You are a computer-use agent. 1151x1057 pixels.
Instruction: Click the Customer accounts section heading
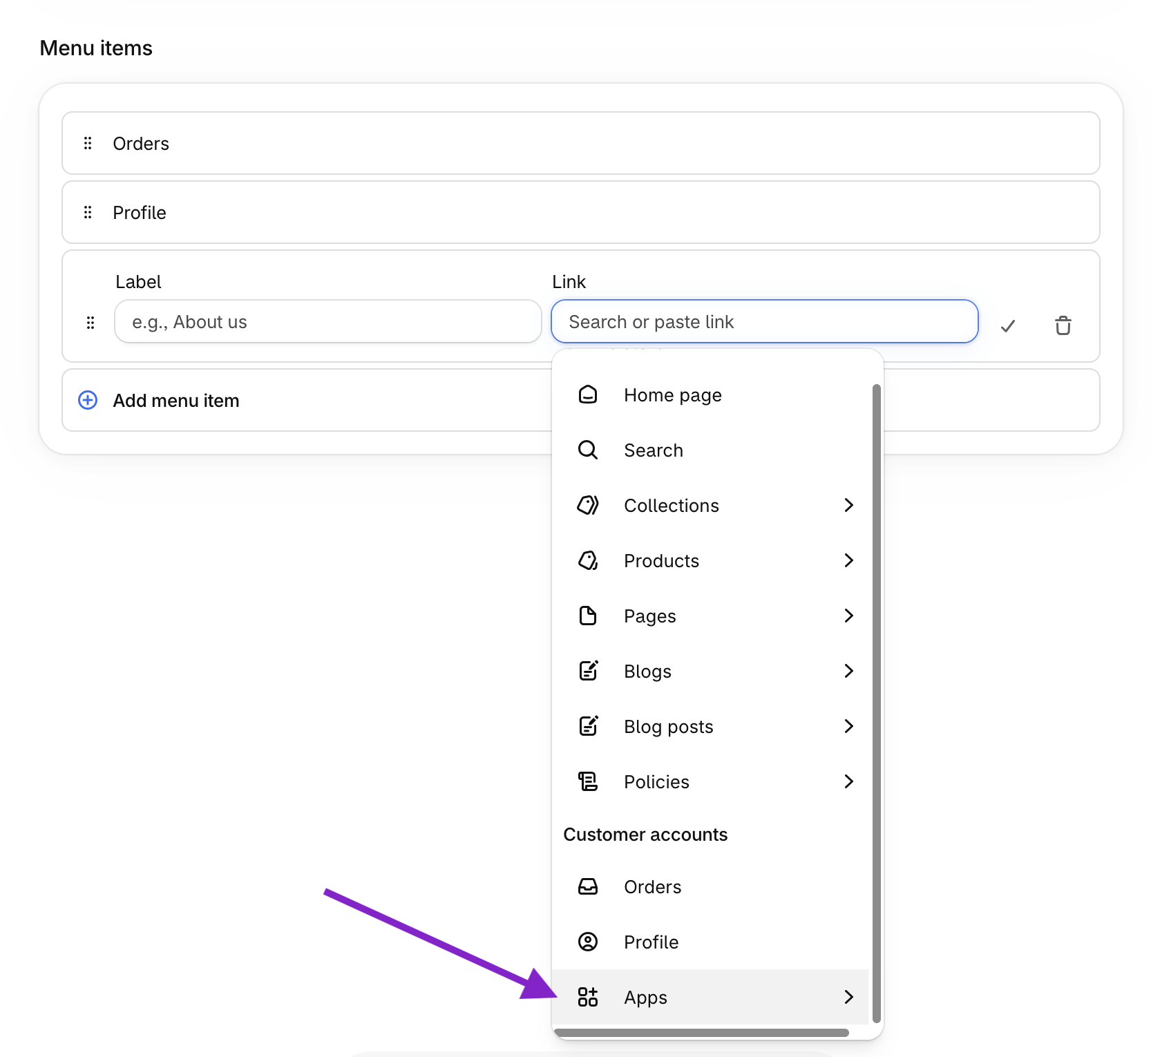[645, 835]
